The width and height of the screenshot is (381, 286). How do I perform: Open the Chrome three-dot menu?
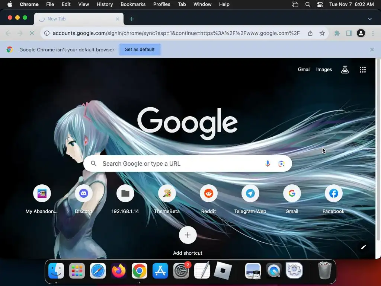click(373, 33)
